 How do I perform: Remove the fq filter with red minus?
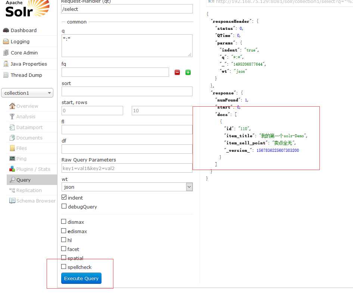click(177, 72)
